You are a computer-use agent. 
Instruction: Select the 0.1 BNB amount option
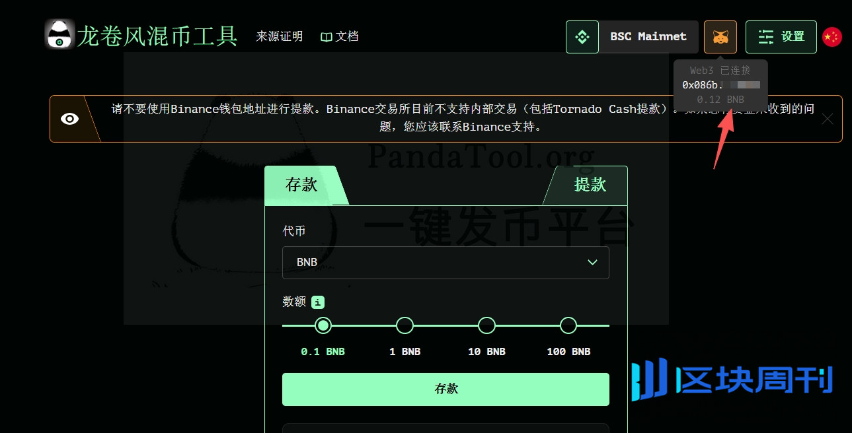click(323, 325)
